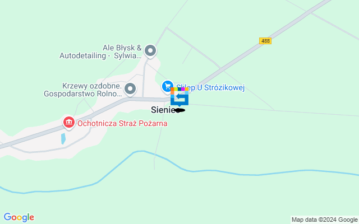Select the Sklep U Strózikowej text label
This screenshot has height=224, width=359.
click(x=210, y=87)
